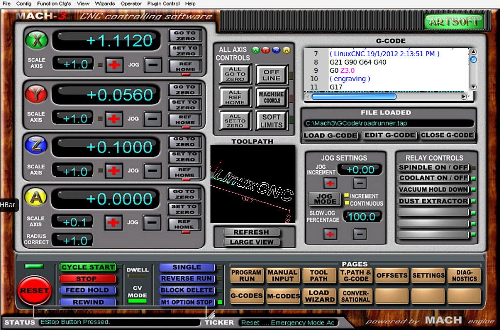Click the Radius Correct value field
Screen dimensions: 500x330
[x=73, y=240]
